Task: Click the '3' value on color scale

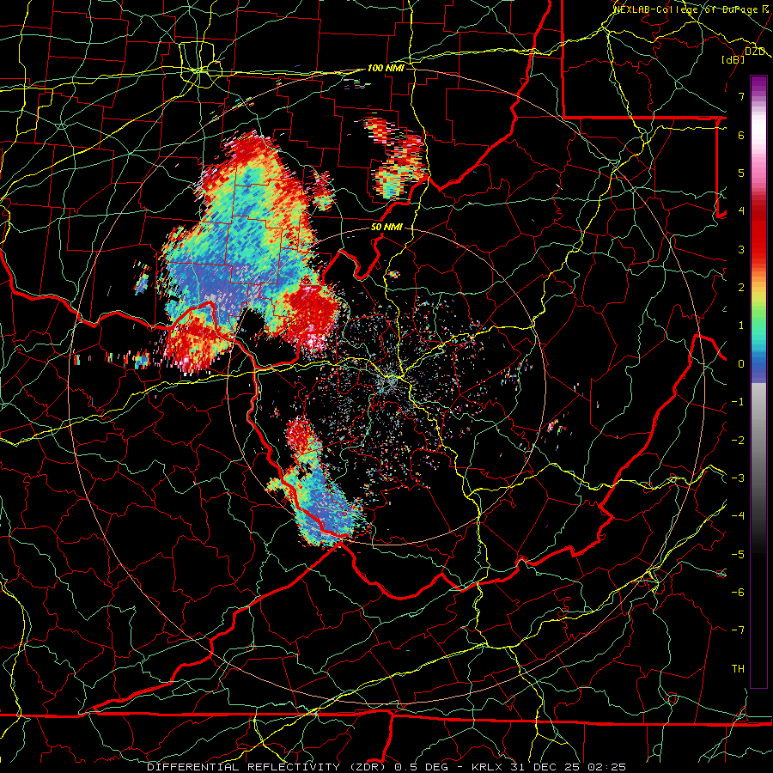Action: point(741,249)
